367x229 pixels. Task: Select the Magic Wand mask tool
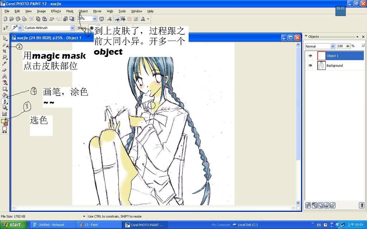click(x=5, y=45)
